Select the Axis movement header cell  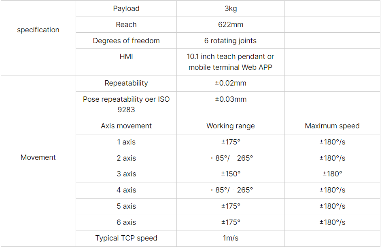[x=126, y=126]
